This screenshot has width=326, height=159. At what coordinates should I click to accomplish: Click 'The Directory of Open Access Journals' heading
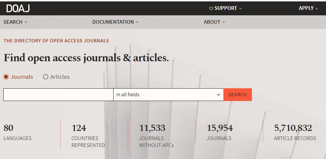(56, 41)
